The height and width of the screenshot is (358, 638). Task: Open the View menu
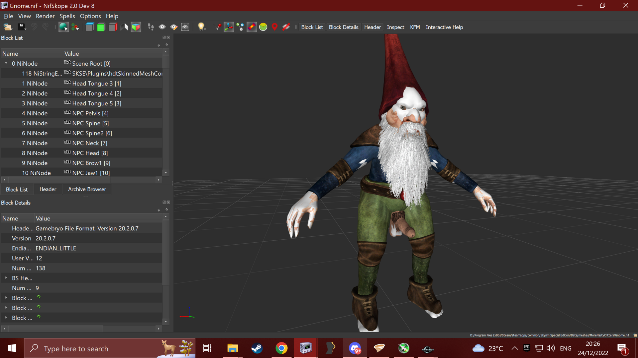tap(24, 16)
